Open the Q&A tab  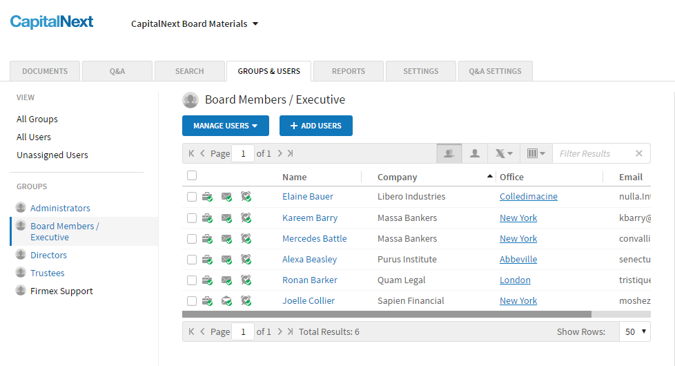coord(117,71)
